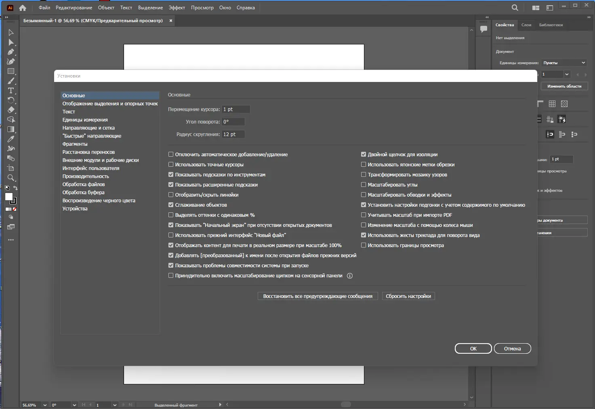The width and height of the screenshot is (595, 409).
Task: Switch to the Слои tab
Action: click(526, 25)
